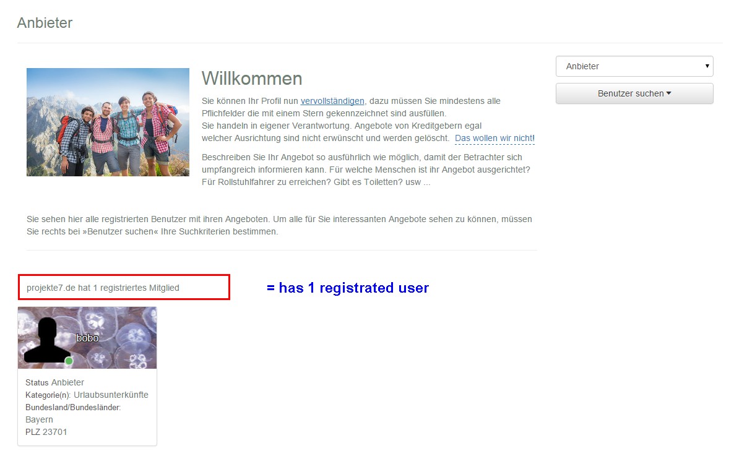Follow the vervollständigen profile link

(x=332, y=101)
